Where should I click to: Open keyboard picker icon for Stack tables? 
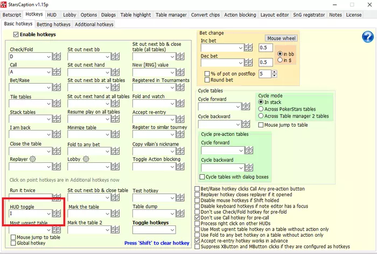point(57,119)
